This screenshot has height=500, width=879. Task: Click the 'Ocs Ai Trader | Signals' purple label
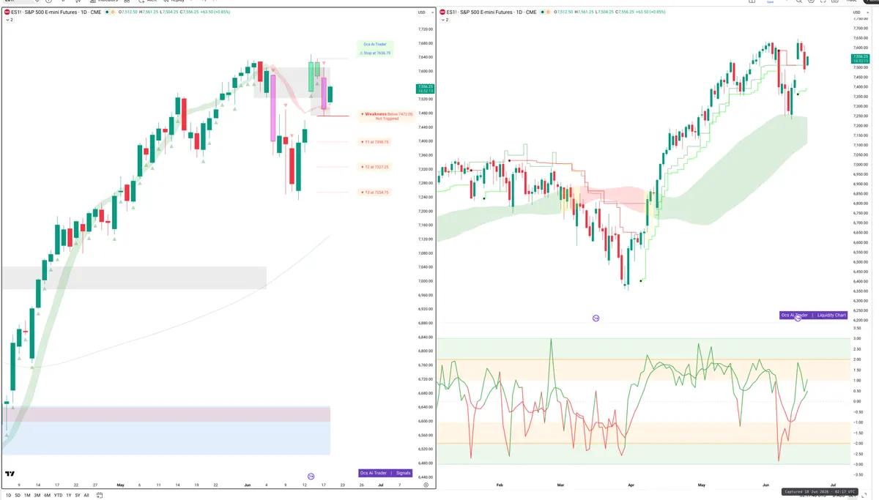[x=385, y=473]
